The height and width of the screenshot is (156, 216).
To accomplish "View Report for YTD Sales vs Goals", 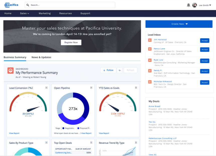I will (x=104, y=133).
